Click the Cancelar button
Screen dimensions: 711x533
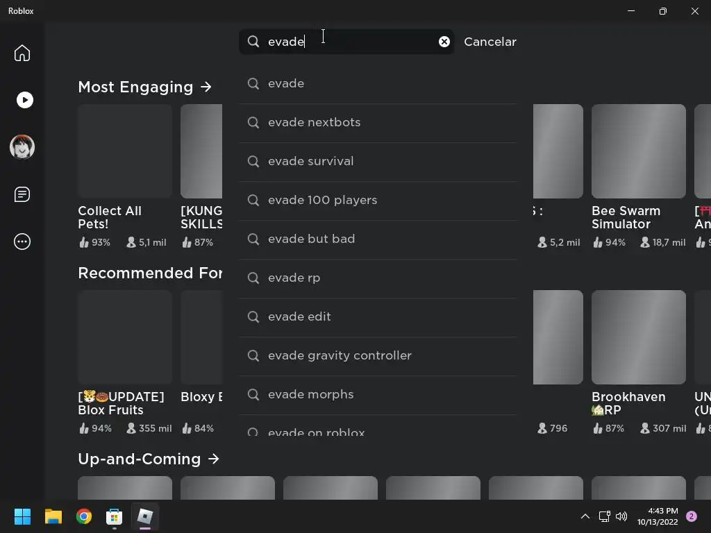pyautogui.click(x=490, y=42)
